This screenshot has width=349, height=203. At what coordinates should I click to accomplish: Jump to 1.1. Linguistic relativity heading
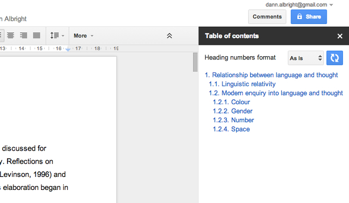[242, 84]
